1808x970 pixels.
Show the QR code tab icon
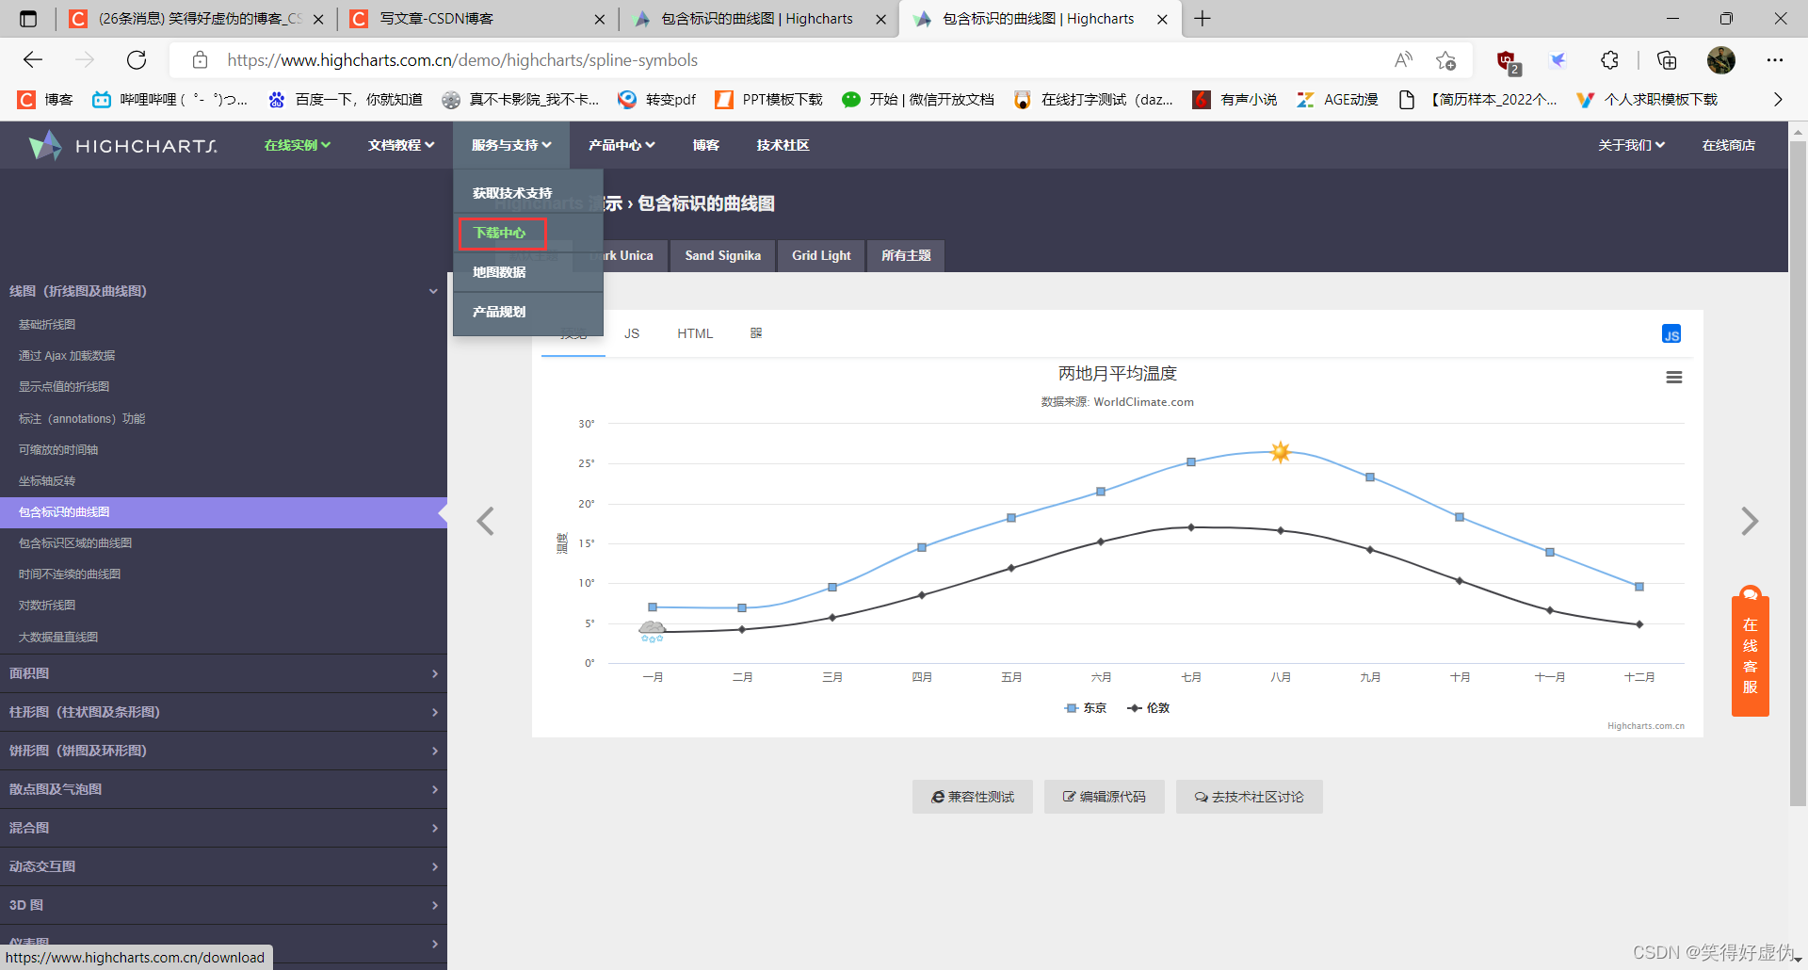[756, 332]
